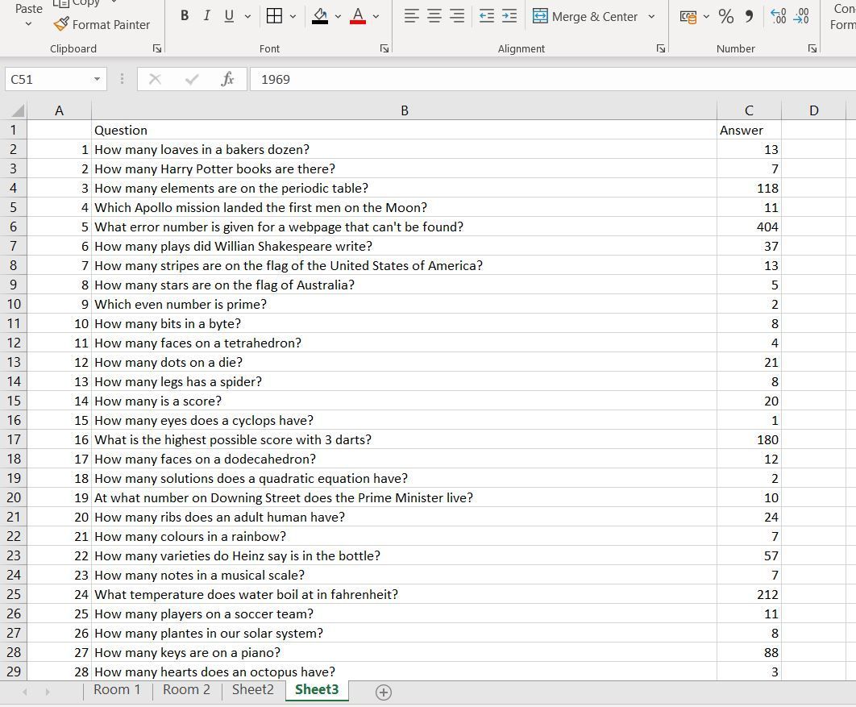Switch to the Room 1 sheet tab
Screen dimensions: 856x707
(117, 690)
